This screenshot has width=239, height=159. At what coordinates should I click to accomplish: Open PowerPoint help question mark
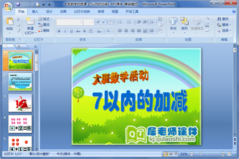click(234, 12)
